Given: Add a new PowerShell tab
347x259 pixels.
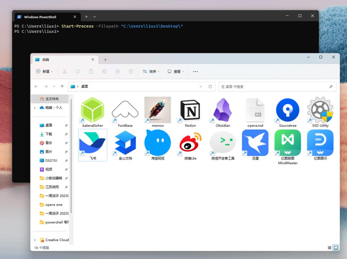Looking at the screenshot, I should pyautogui.click(x=86, y=17).
